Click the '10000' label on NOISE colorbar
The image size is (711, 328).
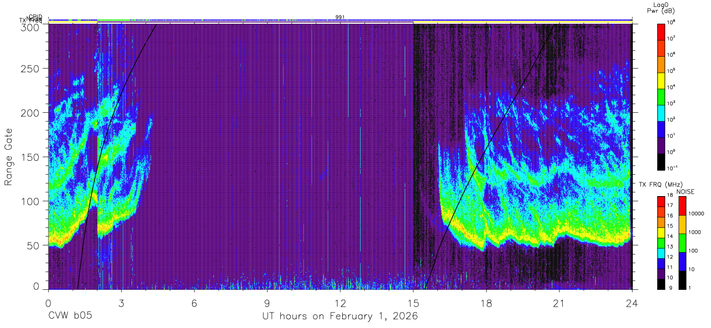pos(697,213)
